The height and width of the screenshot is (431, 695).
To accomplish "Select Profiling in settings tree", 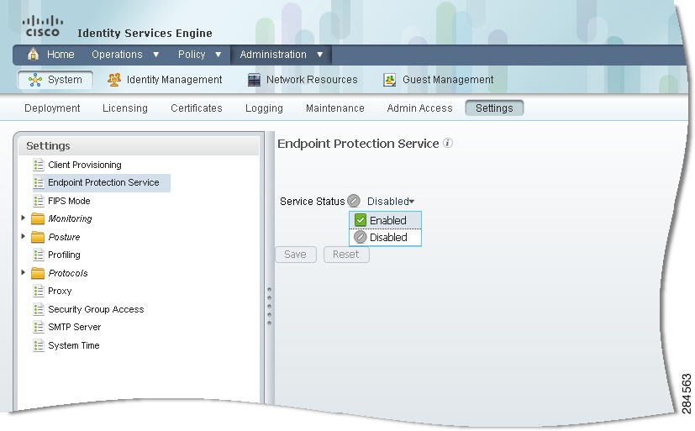I will pyautogui.click(x=64, y=255).
